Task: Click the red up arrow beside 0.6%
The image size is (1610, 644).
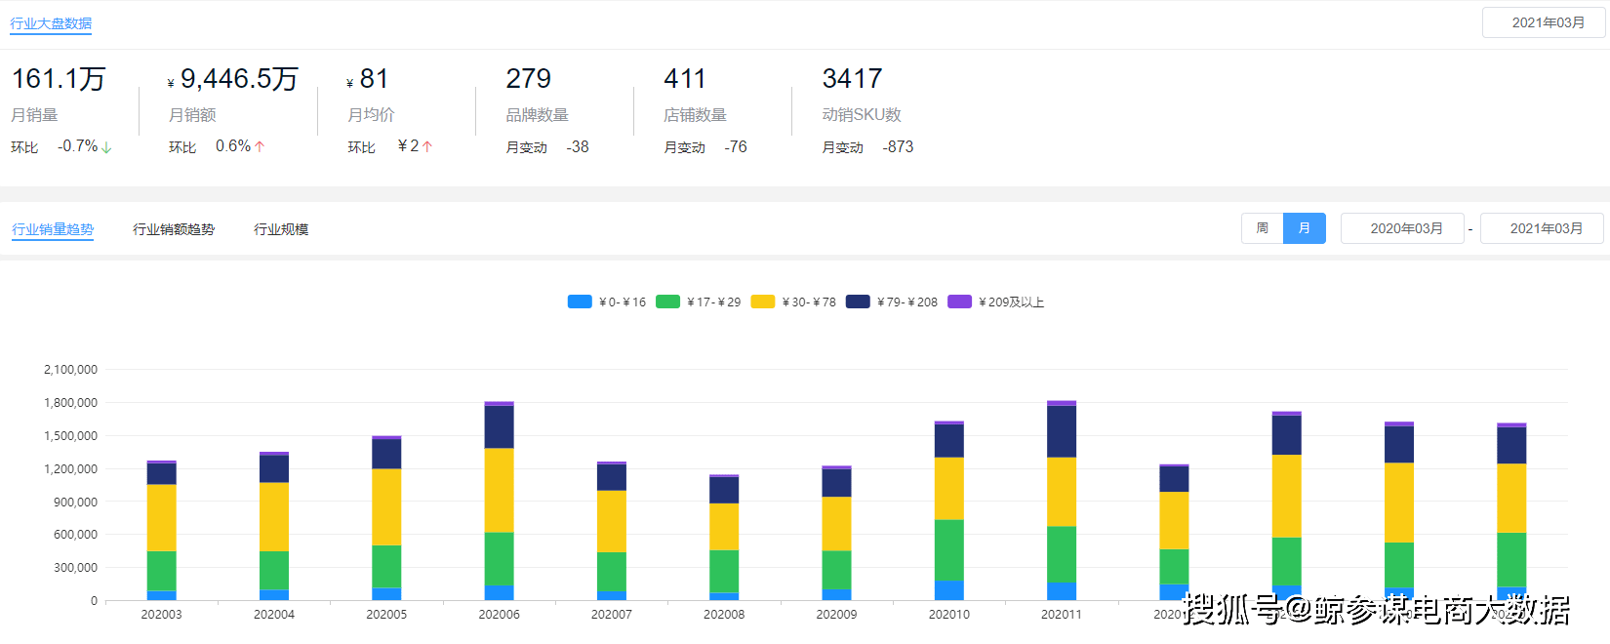Action: [260, 146]
